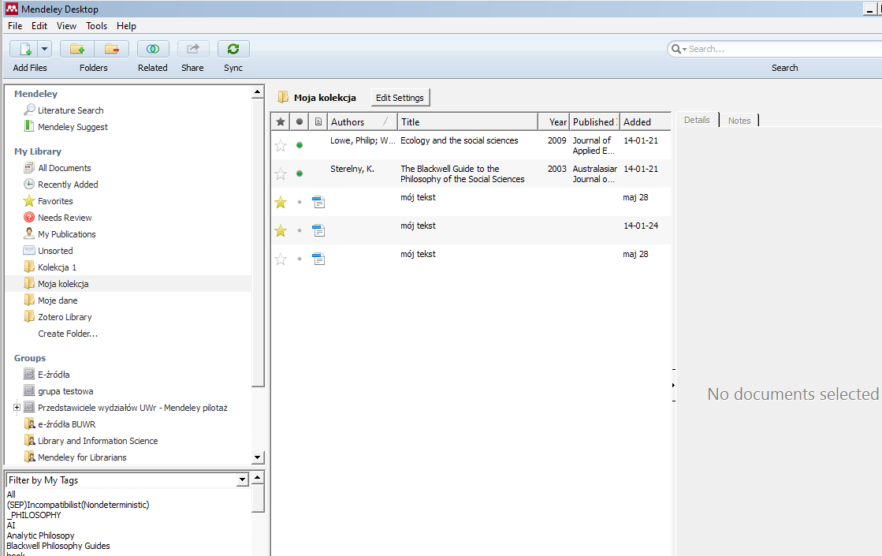Open the E-źródła group

point(54,375)
